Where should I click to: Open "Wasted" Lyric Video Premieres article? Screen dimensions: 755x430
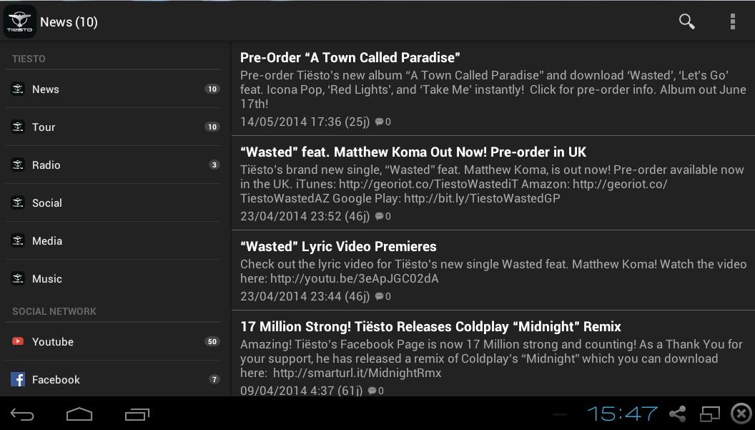click(338, 246)
